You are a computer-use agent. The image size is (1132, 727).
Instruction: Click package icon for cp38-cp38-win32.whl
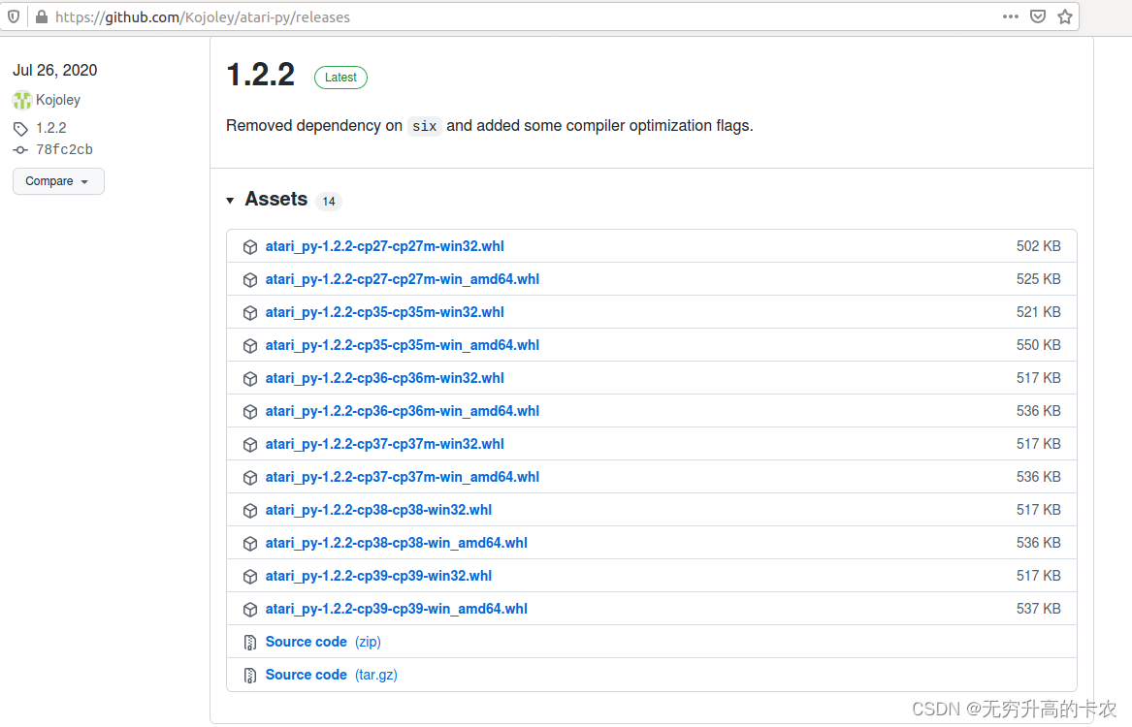[250, 511]
